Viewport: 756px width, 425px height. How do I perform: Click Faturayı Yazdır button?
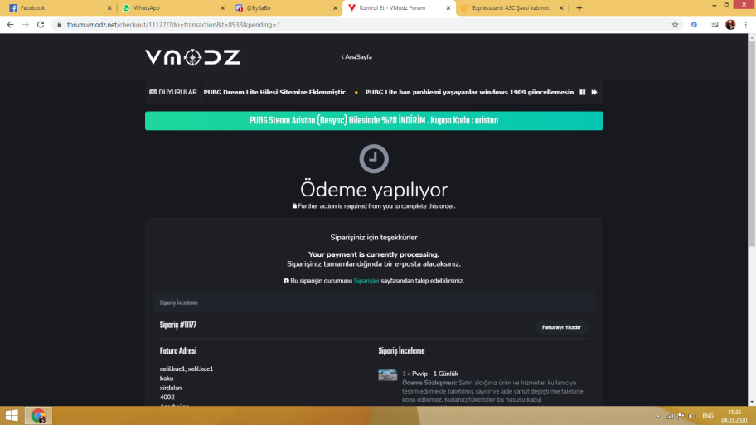coord(561,327)
